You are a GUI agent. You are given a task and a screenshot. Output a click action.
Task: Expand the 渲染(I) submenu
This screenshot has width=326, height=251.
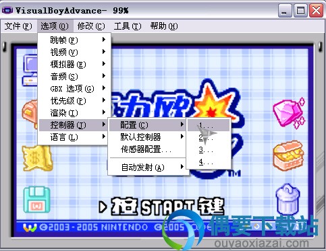coord(74,113)
